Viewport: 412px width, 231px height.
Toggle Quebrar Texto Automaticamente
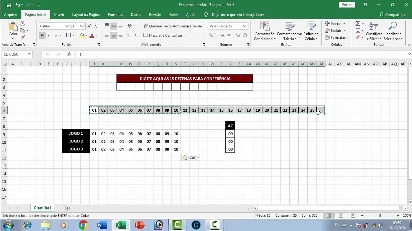(173, 26)
